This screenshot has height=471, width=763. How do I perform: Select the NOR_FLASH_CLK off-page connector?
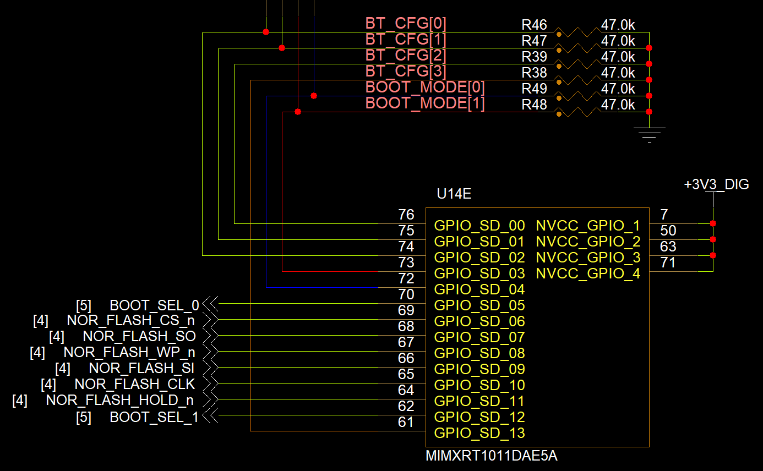tap(210, 383)
